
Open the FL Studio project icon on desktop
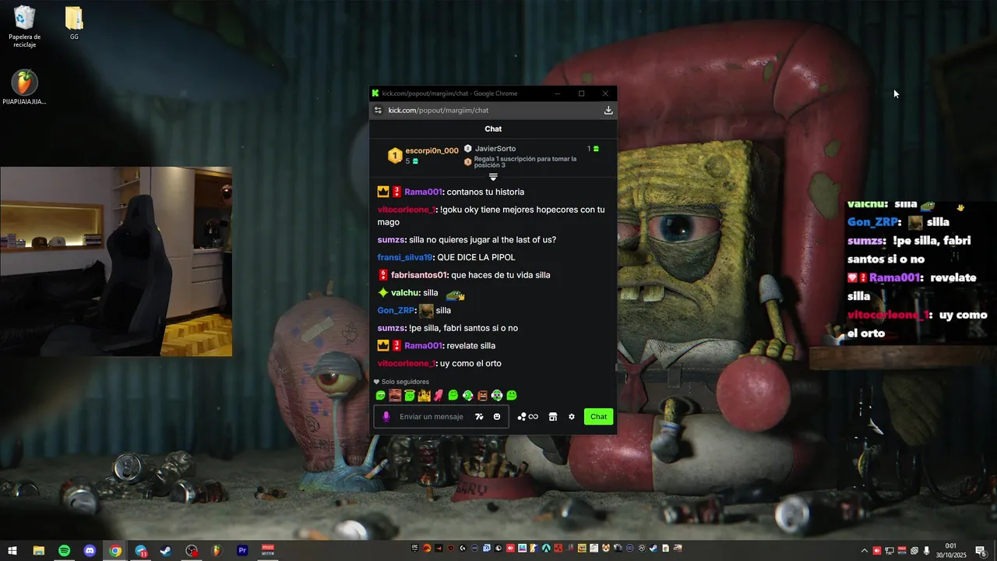coord(25,87)
